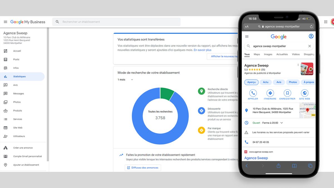Open the Utilisateurs add-person icon
This screenshot has height=188, width=334.
(6, 136)
